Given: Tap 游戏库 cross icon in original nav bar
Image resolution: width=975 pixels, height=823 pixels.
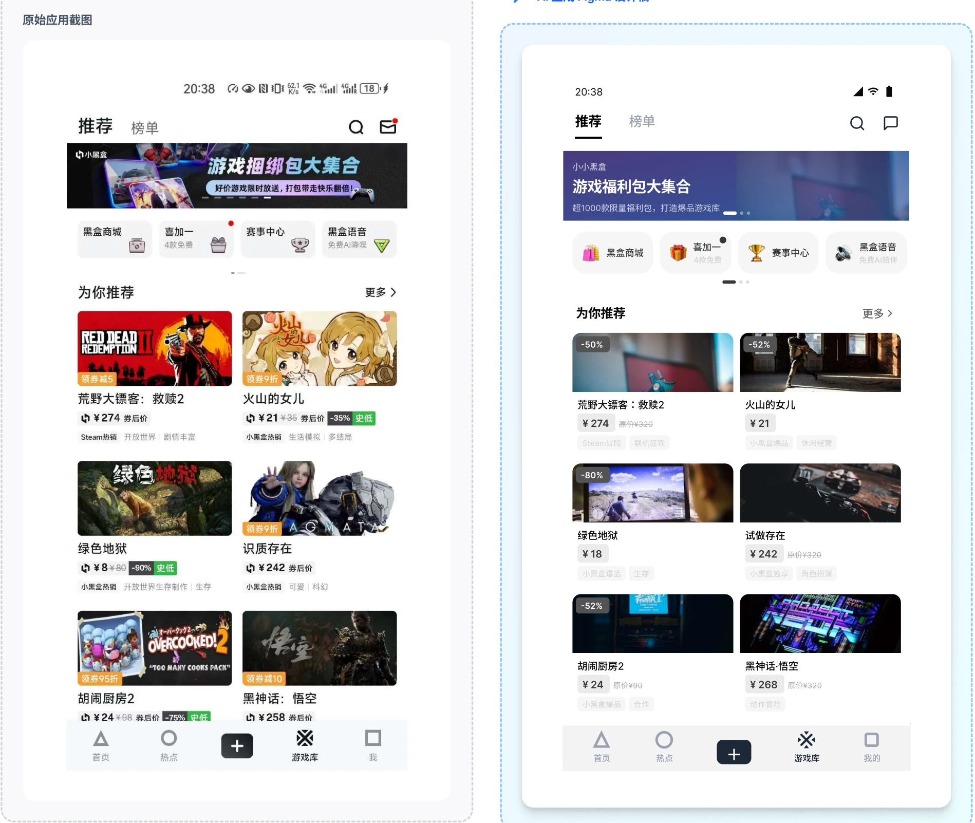Looking at the screenshot, I should (x=305, y=738).
